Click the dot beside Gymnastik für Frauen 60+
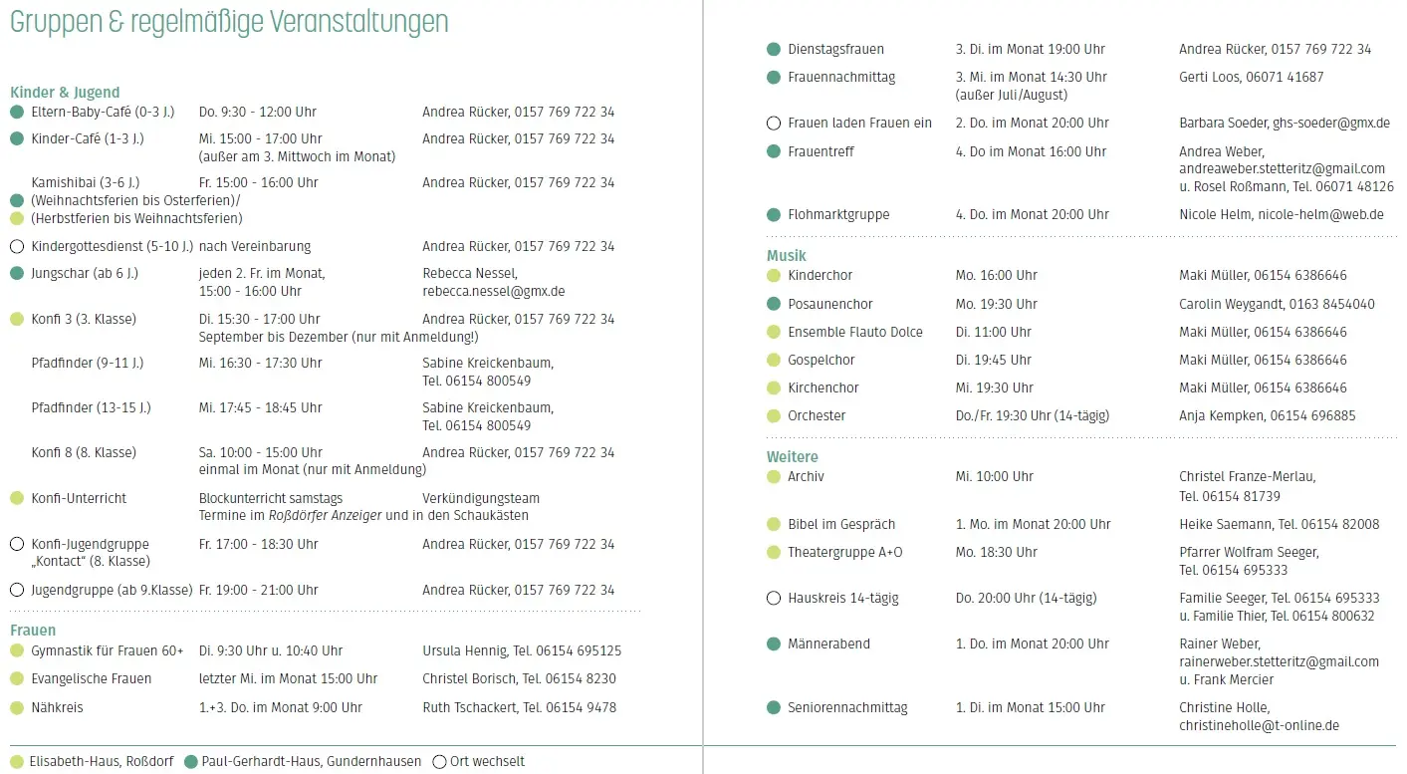This screenshot has height=774, width=1407. click(x=17, y=651)
